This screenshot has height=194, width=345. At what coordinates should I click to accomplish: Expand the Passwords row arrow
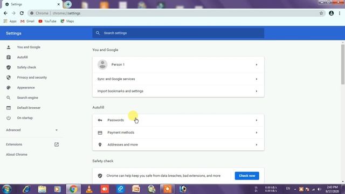coord(257,120)
